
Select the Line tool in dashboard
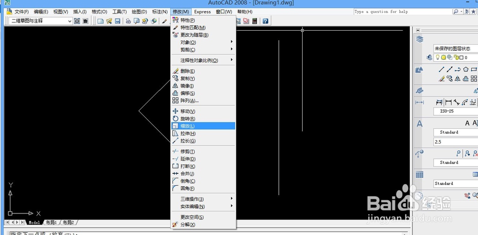[441, 69]
